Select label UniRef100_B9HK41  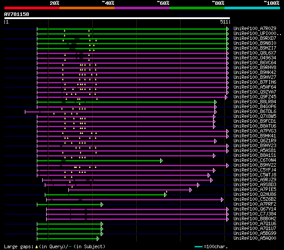point(255,136)
